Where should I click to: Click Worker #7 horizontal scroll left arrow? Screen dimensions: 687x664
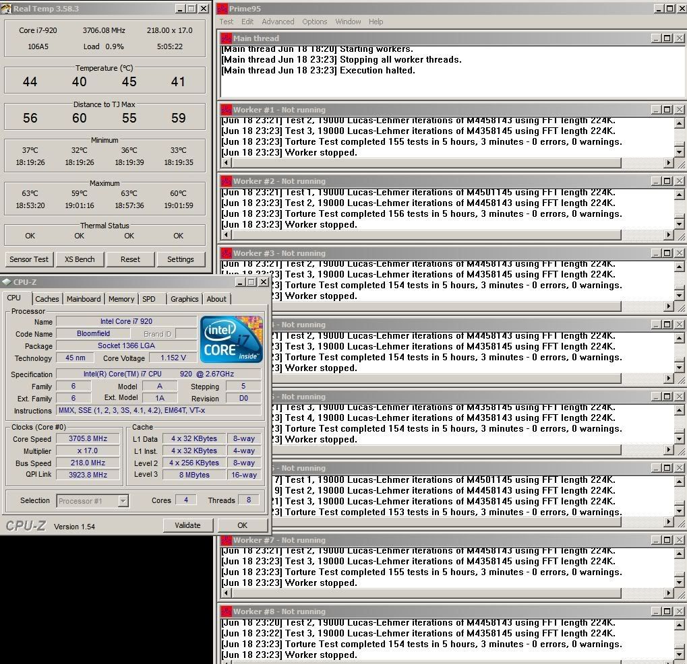tap(226, 593)
